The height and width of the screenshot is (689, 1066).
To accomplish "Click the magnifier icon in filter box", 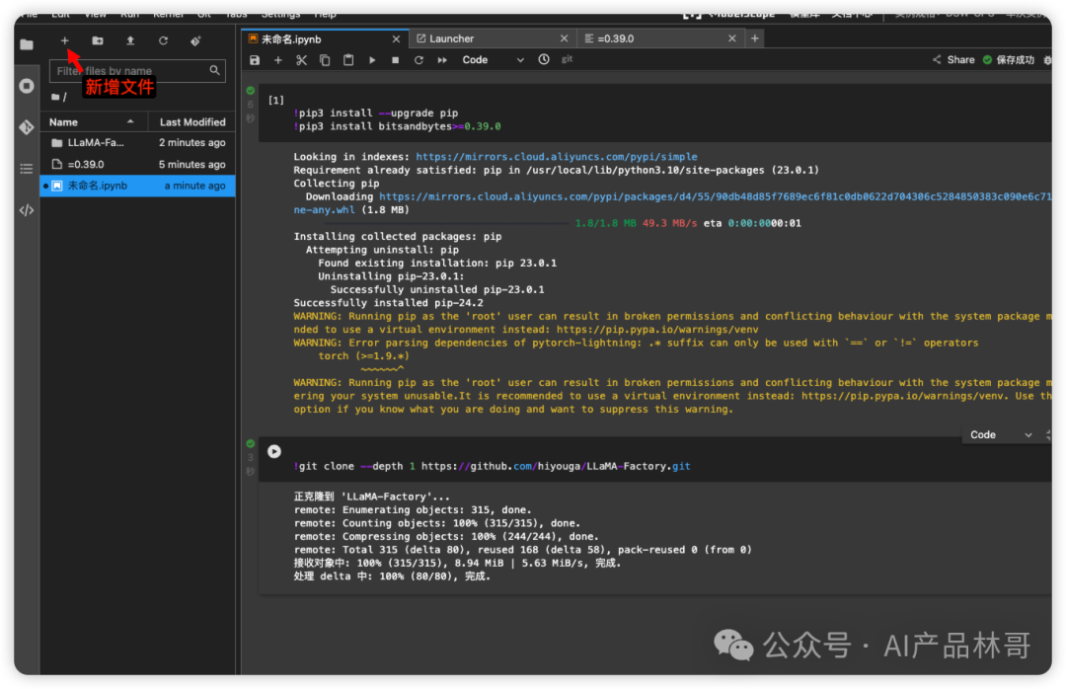I will pyautogui.click(x=215, y=70).
